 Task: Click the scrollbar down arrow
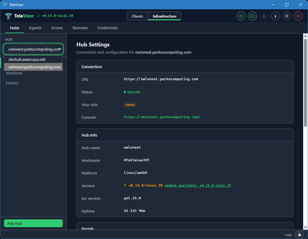(305, 228)
